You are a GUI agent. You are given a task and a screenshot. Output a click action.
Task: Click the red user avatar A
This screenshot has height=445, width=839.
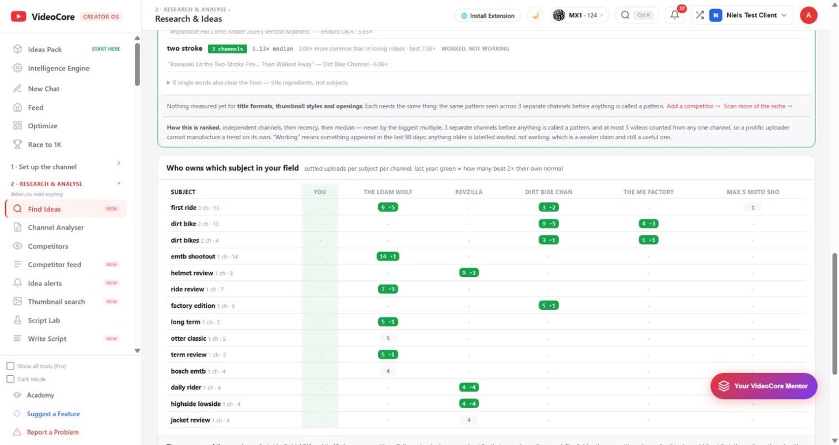coord(808,16)
